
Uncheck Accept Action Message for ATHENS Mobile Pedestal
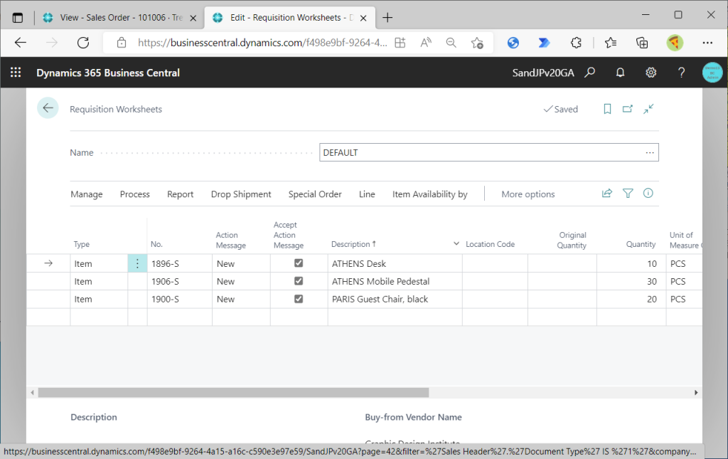click(x=299, y=281)
